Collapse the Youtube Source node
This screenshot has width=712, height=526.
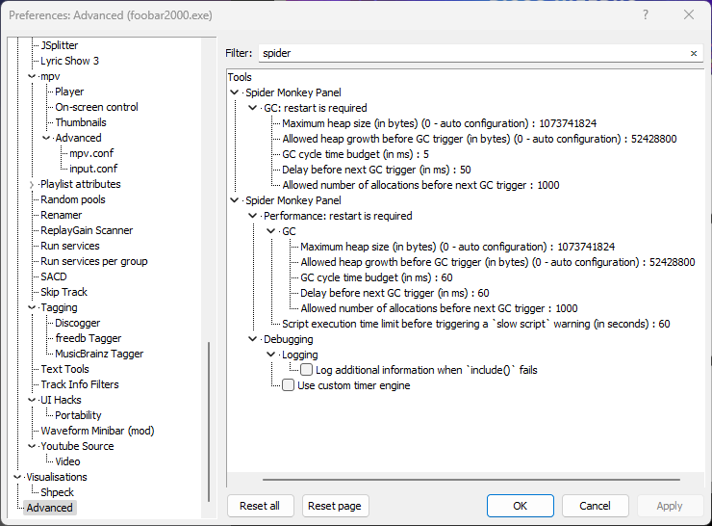pos(32,446)
